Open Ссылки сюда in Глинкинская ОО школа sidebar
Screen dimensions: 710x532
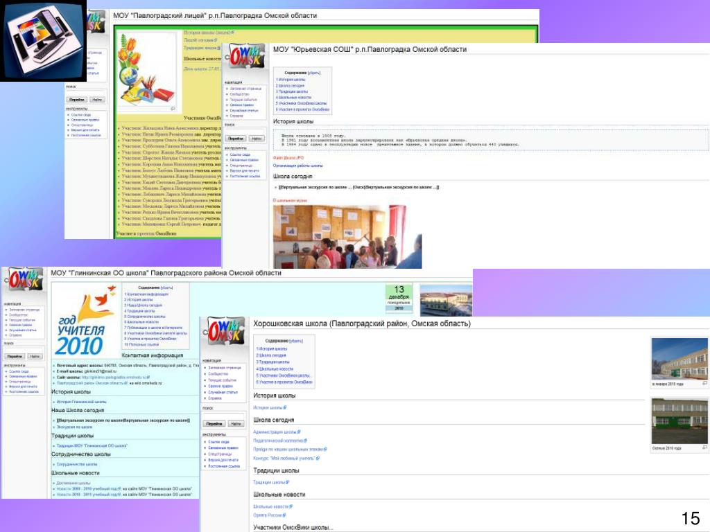tap(19, 371)
